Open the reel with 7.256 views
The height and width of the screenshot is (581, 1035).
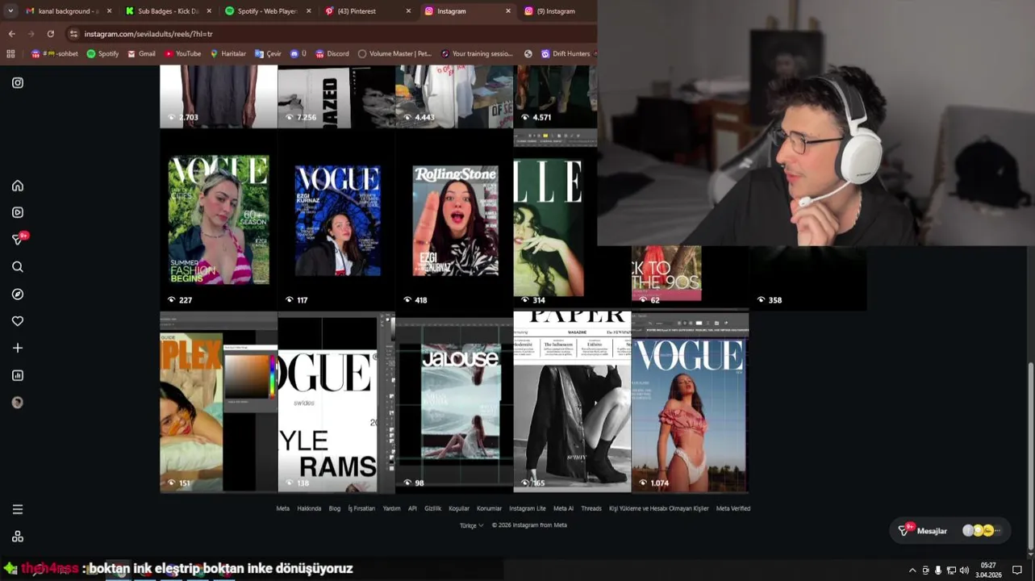(336, 96)
